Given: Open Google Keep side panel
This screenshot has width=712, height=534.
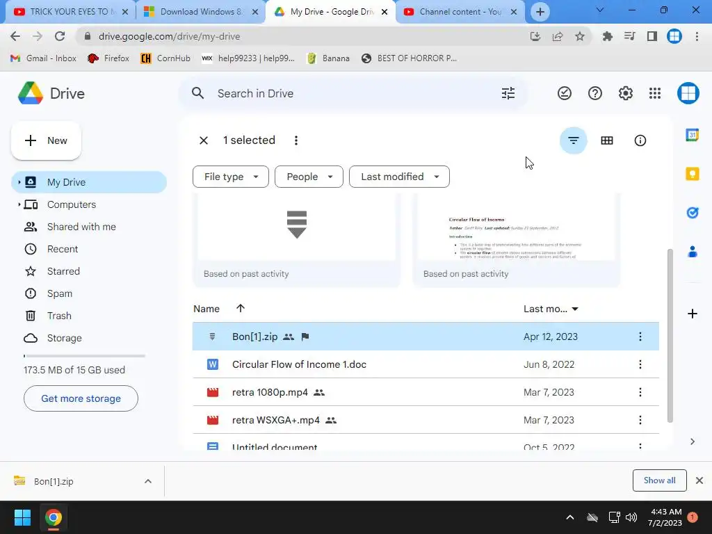Looking at the screenshot, I should click(692, 174).
